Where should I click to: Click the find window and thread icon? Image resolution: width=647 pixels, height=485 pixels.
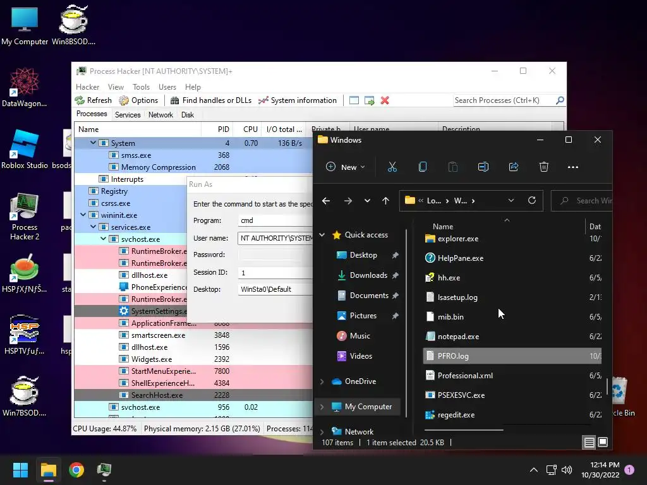pos(369,100)
